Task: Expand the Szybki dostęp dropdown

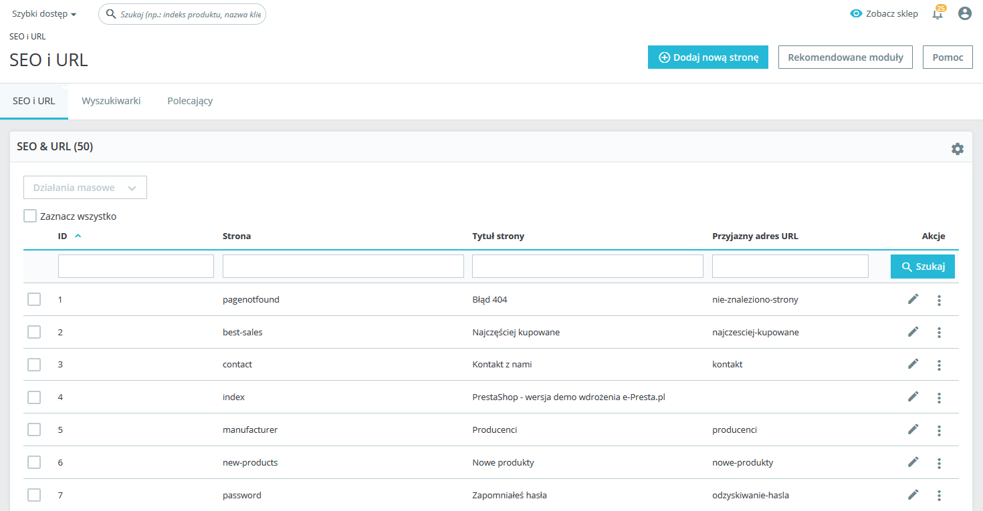Action: (44, 14)
